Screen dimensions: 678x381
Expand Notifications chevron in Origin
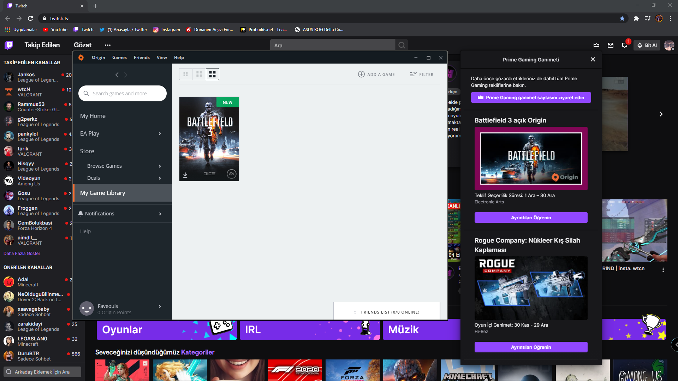point(160,214)
